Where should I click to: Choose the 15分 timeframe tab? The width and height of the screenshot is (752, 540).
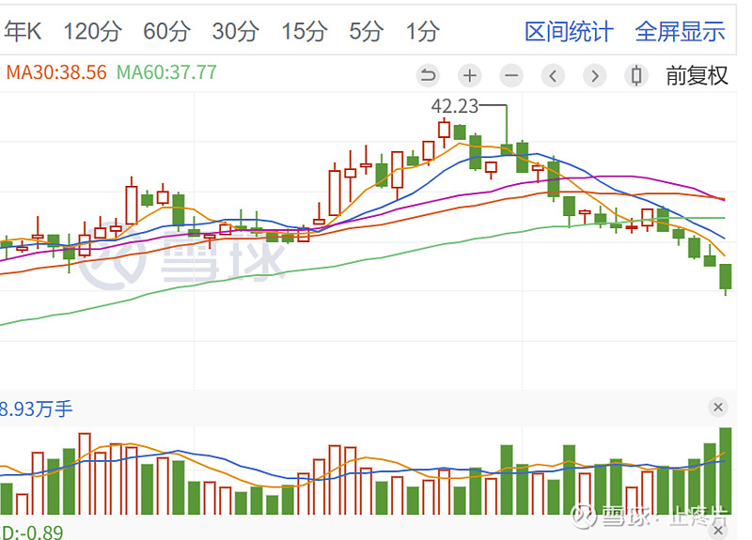[x=304, y=32]
